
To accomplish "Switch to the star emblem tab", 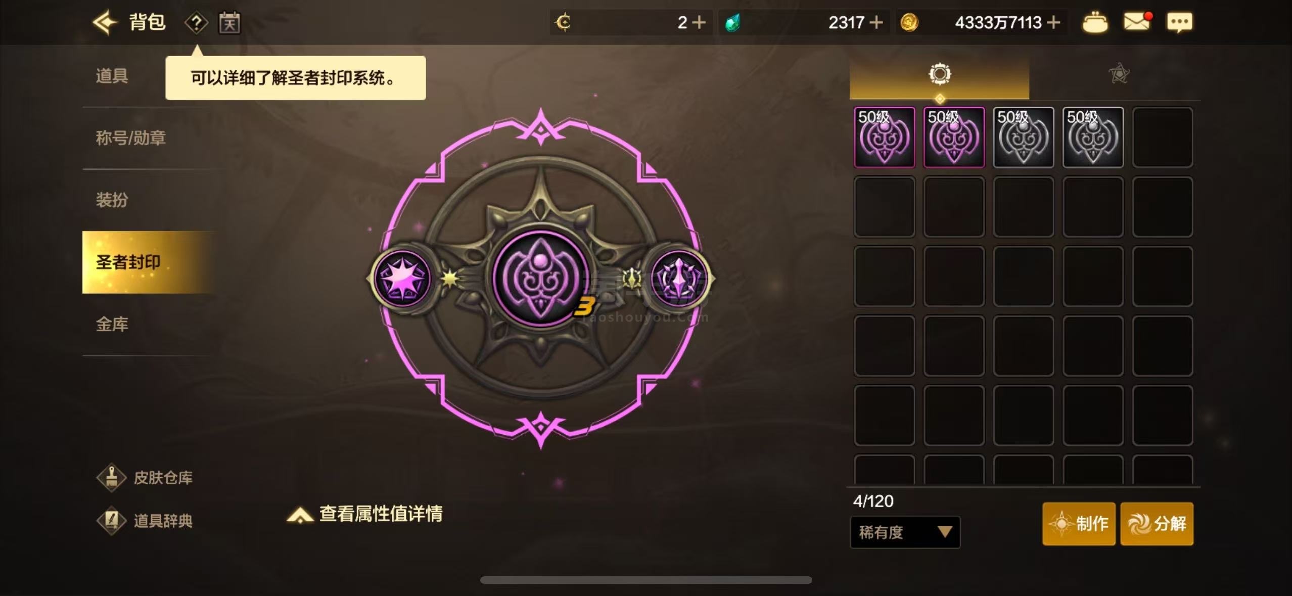I will 1119,74.
